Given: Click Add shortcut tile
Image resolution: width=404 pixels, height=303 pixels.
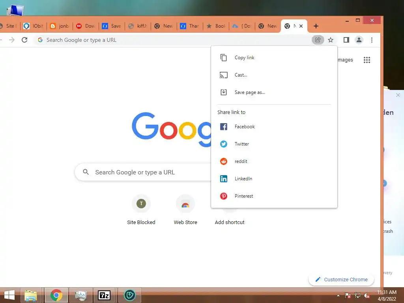Looking at the screenshot, I should coord(230,222).
